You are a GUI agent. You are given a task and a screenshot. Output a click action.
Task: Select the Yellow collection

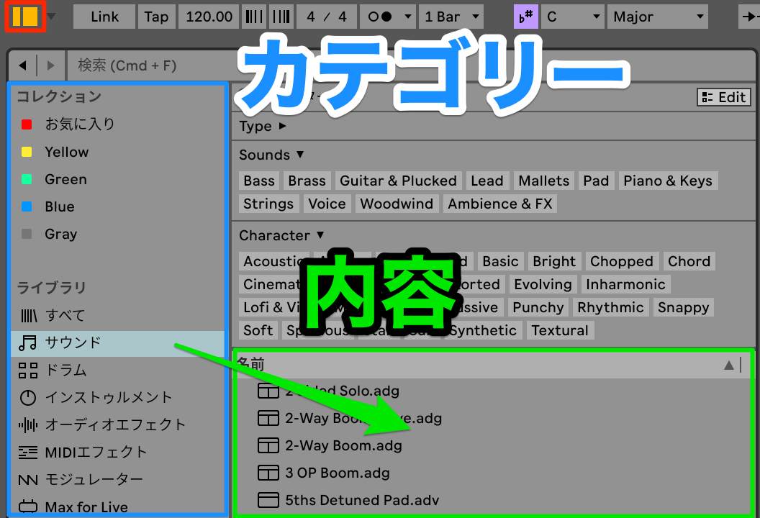coord(118,152)
